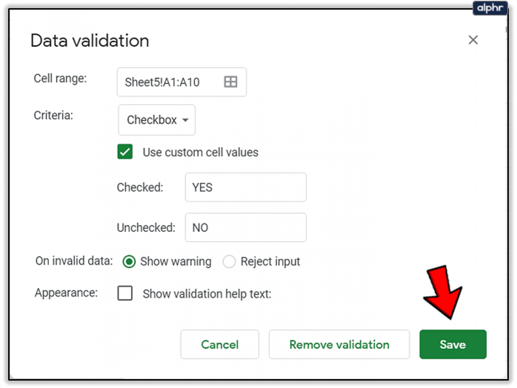Save the data validation settings
This screenshot has height=388, width=517.
coord(452,344)
